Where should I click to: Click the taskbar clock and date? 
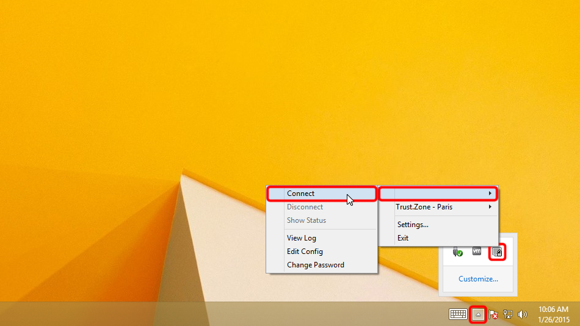554,314
